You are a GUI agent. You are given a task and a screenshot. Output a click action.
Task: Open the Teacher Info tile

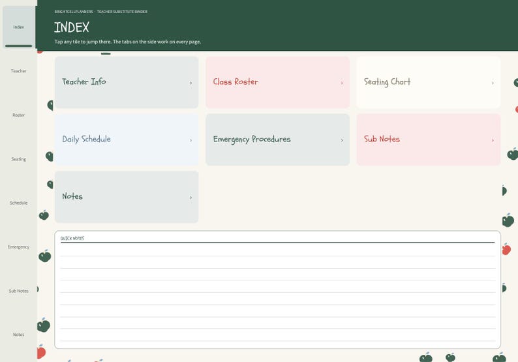click(x=127, y=82)
